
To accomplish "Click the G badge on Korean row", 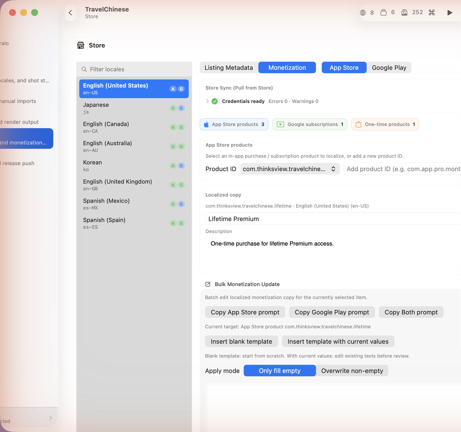I will point(181,166).
